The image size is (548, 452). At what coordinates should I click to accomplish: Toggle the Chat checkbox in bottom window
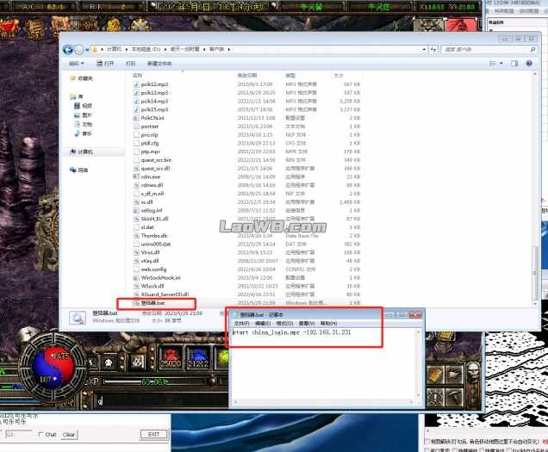40,434
